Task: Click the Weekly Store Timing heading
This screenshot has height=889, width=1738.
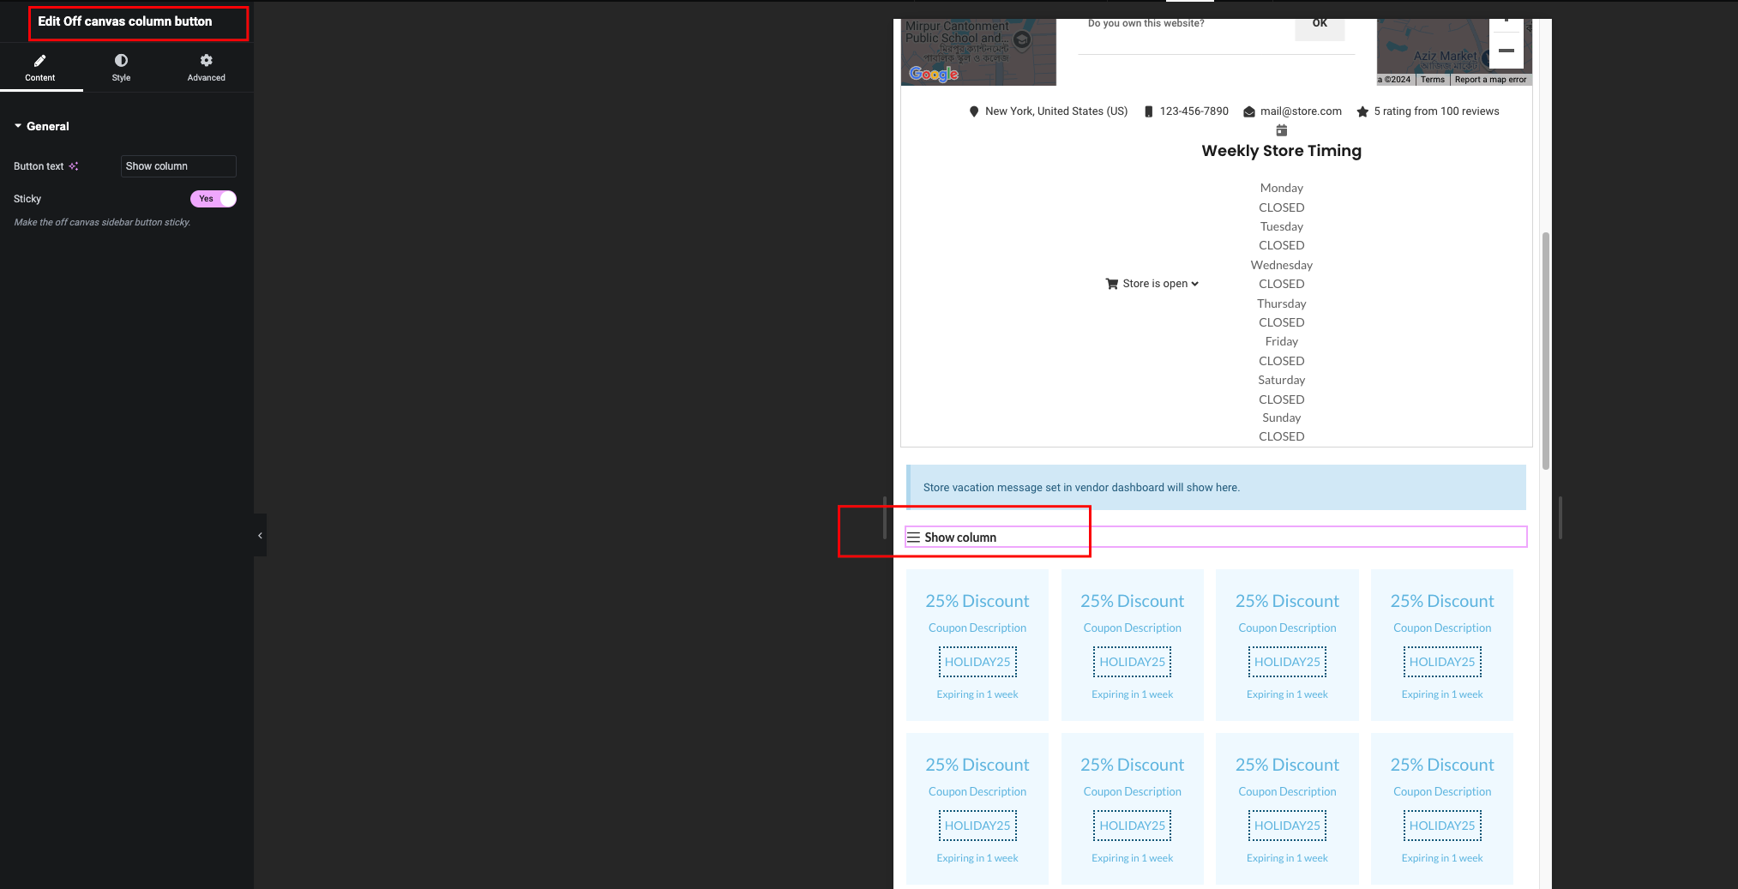Action: pyautogui.click(x=1282, y=151)
